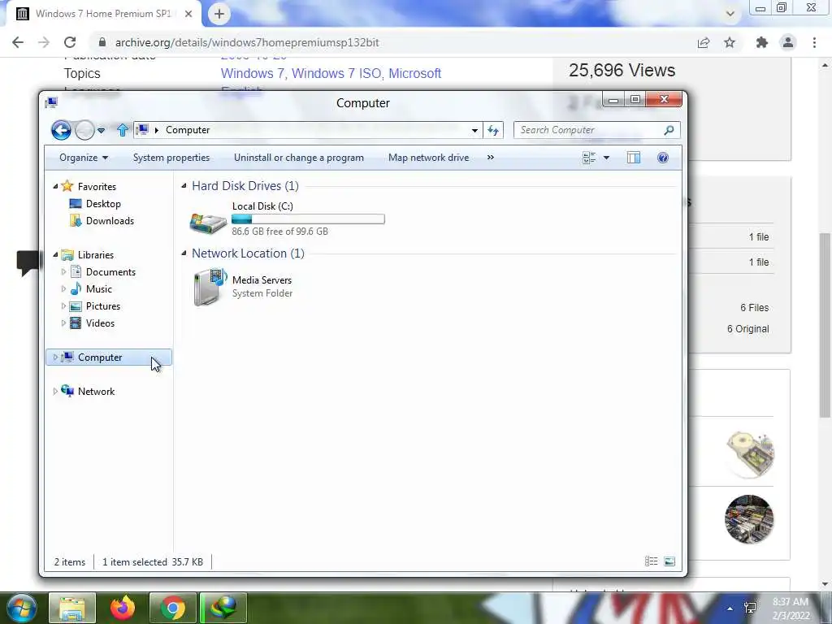Toggle the preview pane
The image size is (832, 624).
tap(634, 158)
